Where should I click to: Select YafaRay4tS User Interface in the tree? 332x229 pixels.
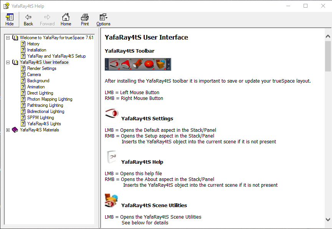point(44,62)
